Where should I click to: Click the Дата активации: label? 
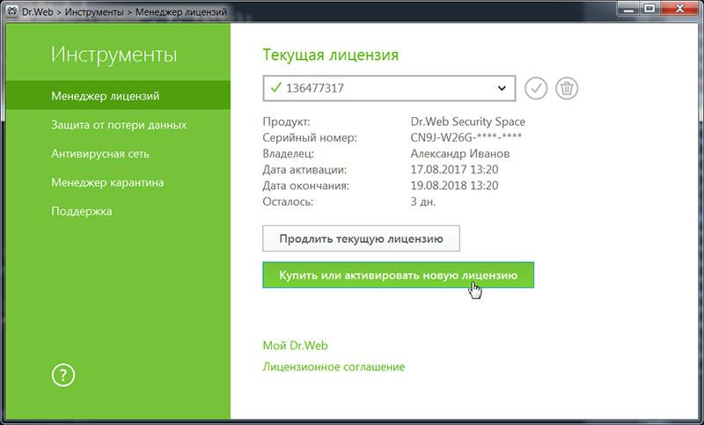point(304,170)
